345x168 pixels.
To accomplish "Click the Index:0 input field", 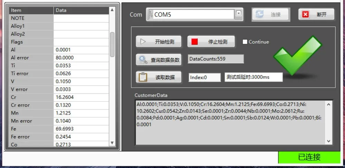I will [x=205, y=77].
